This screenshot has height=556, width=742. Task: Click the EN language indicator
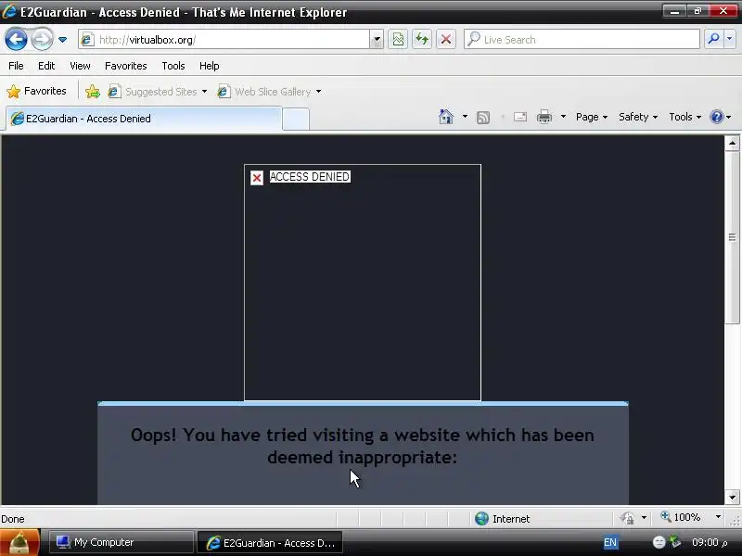[610, 542]
